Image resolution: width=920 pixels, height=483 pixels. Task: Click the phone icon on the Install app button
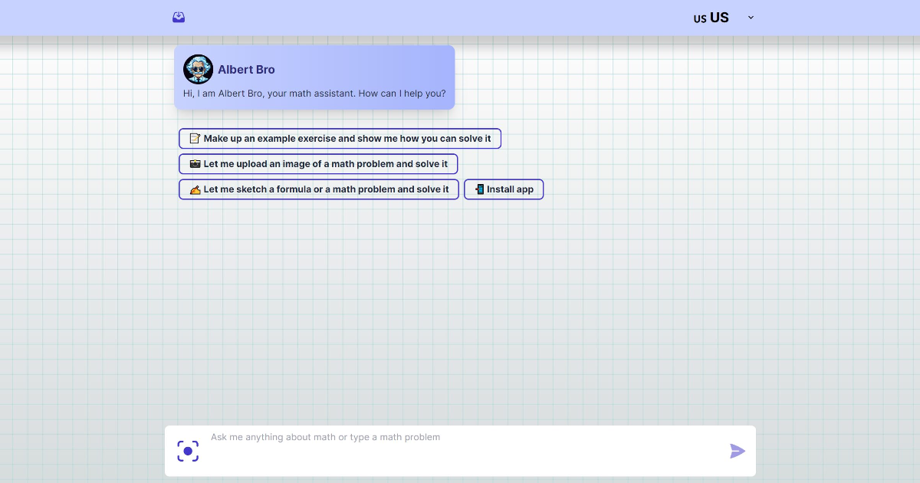click(x=478, y=189)
